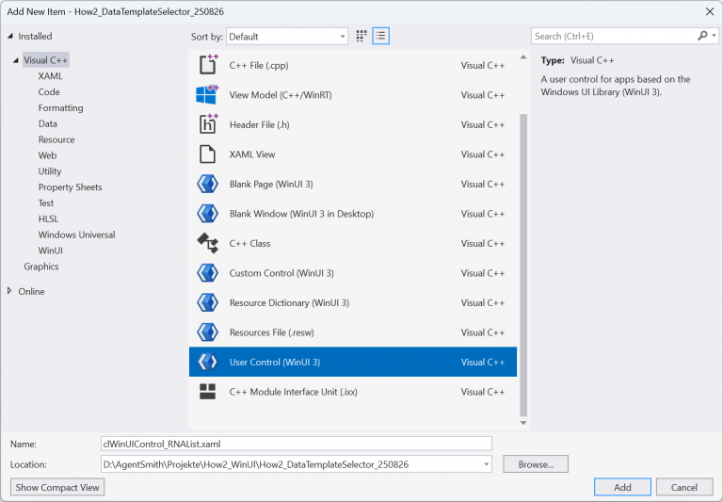Select the C++ Class template icon
This screenshot has width=723, height=502.
pyautogui.click(x=207, y=243)
